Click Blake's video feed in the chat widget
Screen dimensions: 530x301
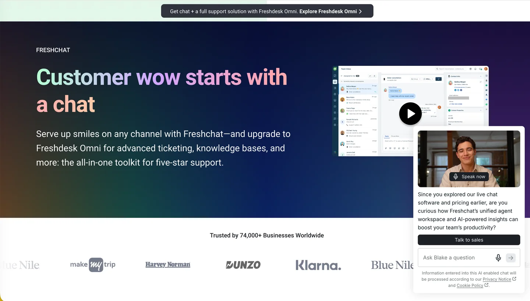[469, 159]
